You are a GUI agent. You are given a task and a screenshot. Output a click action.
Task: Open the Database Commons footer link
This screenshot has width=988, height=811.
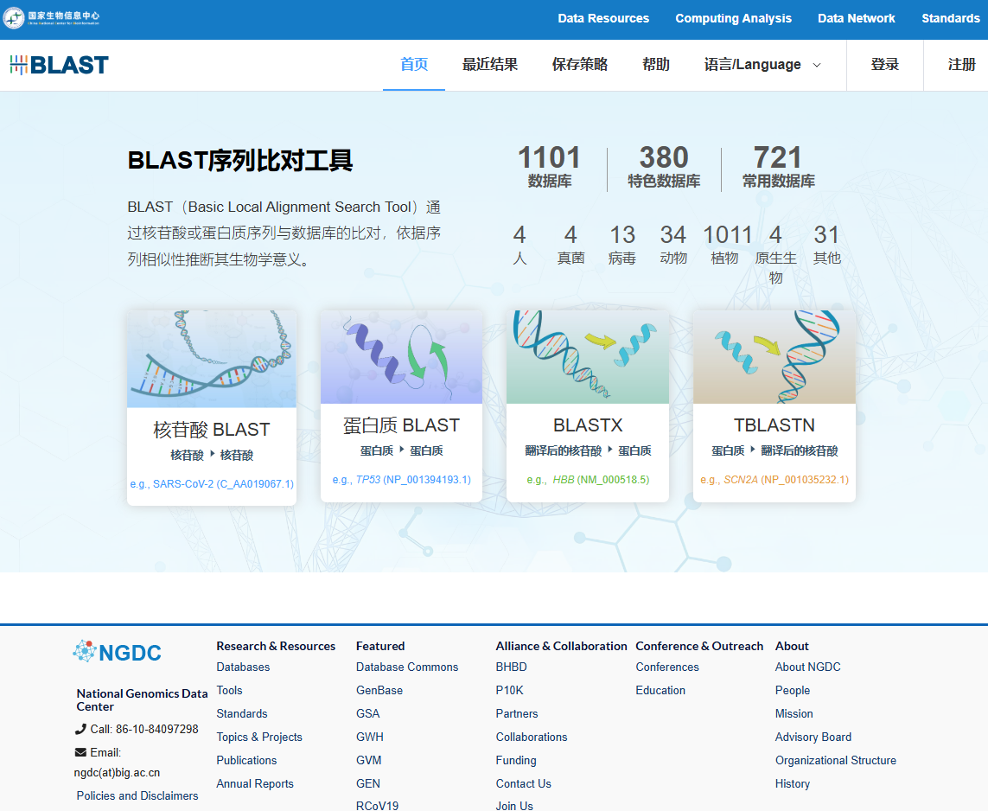pyautogui.click(x=407, y=667)
